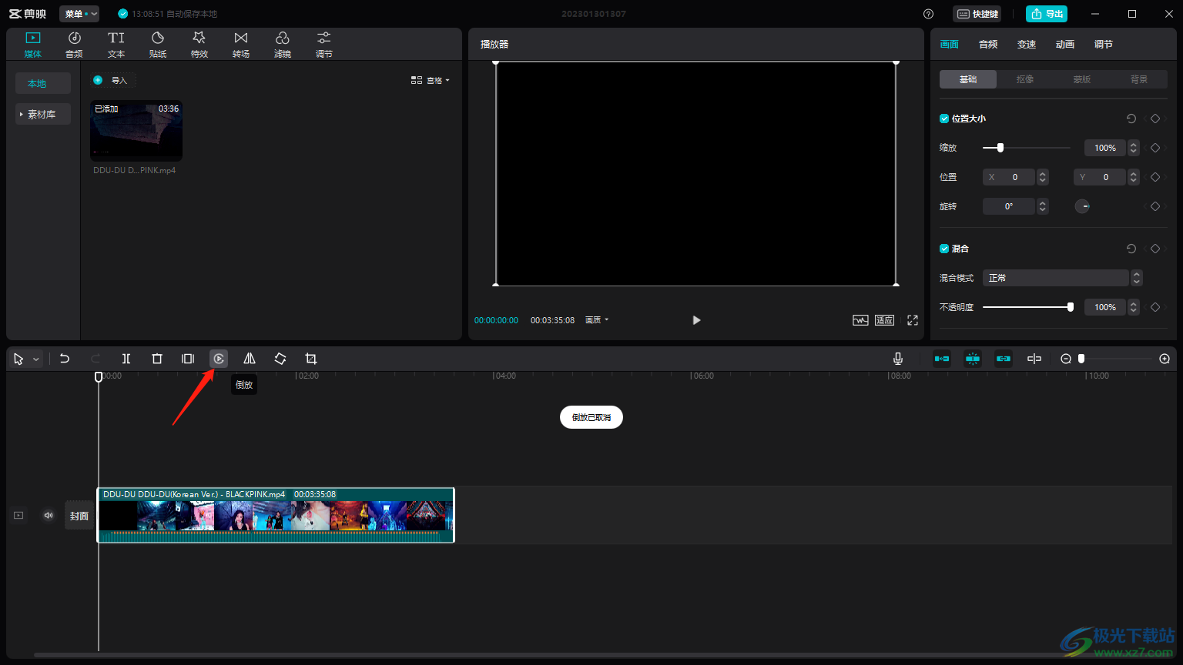The height and width of the screenshot is (665, 1183).
Task: Switch to the 蒙版 mask sub-tab
Action: (1082, 79)
